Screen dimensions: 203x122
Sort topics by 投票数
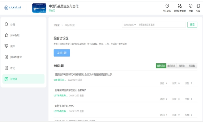[x=192, y=66]
